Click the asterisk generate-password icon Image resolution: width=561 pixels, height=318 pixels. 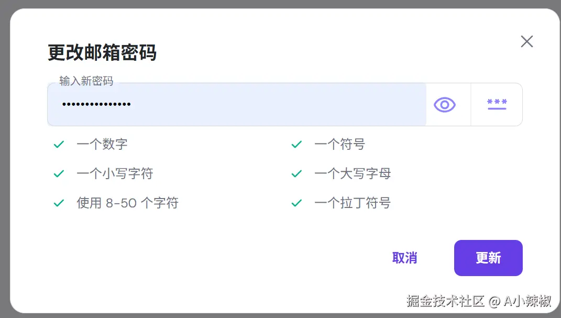pos(497,104)
